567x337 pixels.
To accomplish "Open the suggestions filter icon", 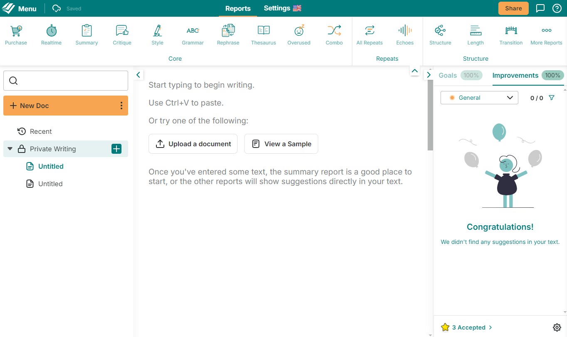I will (552, 98).
